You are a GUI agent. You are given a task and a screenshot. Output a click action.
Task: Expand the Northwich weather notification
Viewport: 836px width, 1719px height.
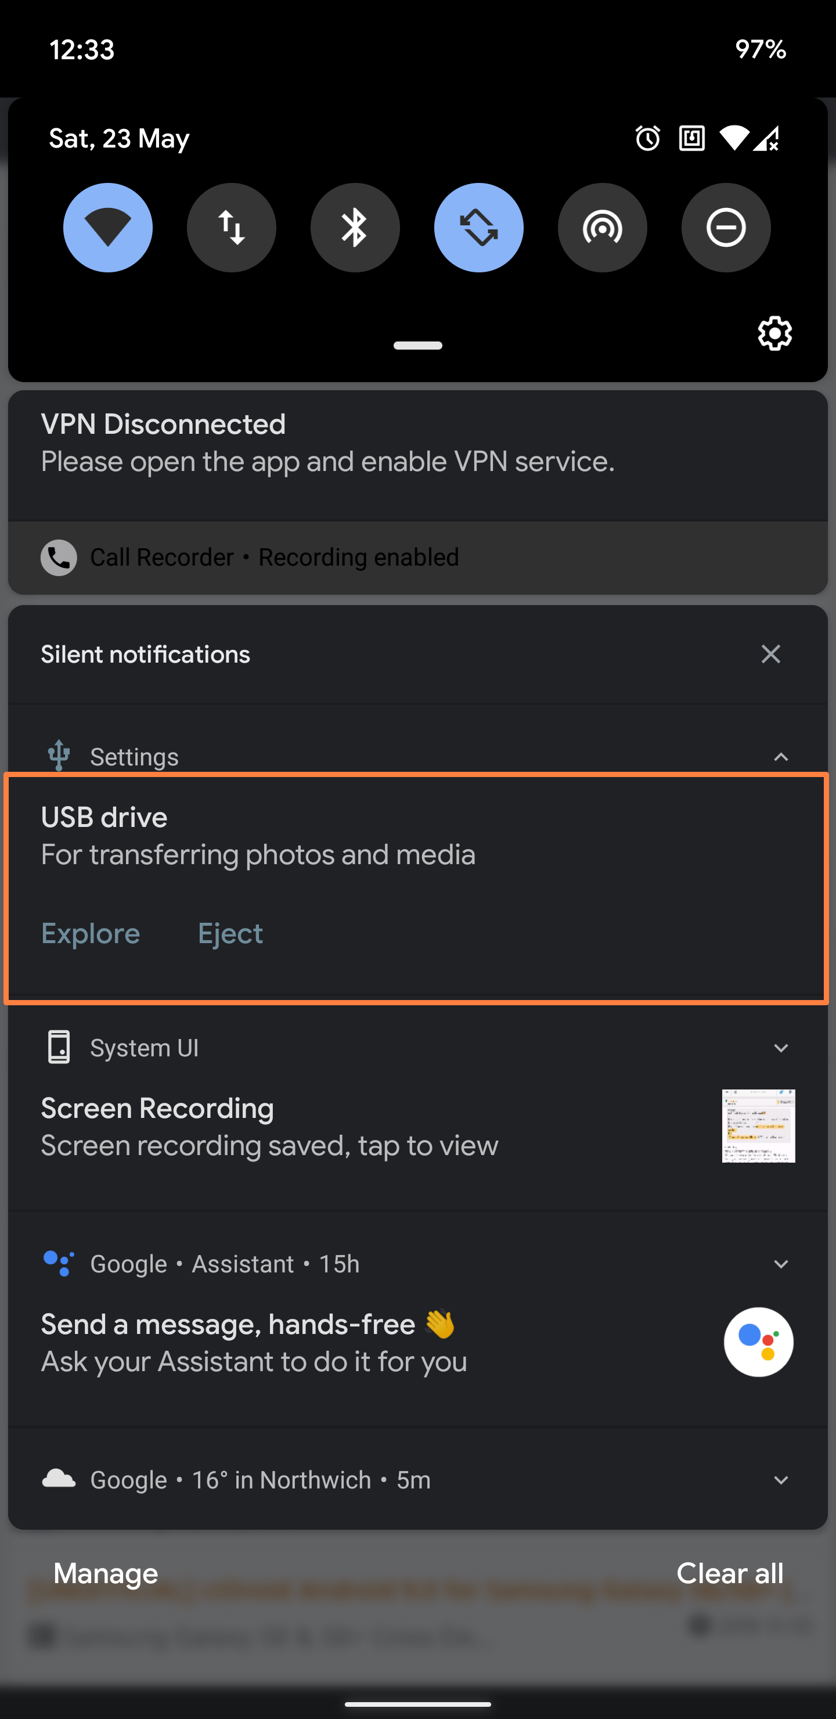pyautogui.click(x=781, y=1480)
